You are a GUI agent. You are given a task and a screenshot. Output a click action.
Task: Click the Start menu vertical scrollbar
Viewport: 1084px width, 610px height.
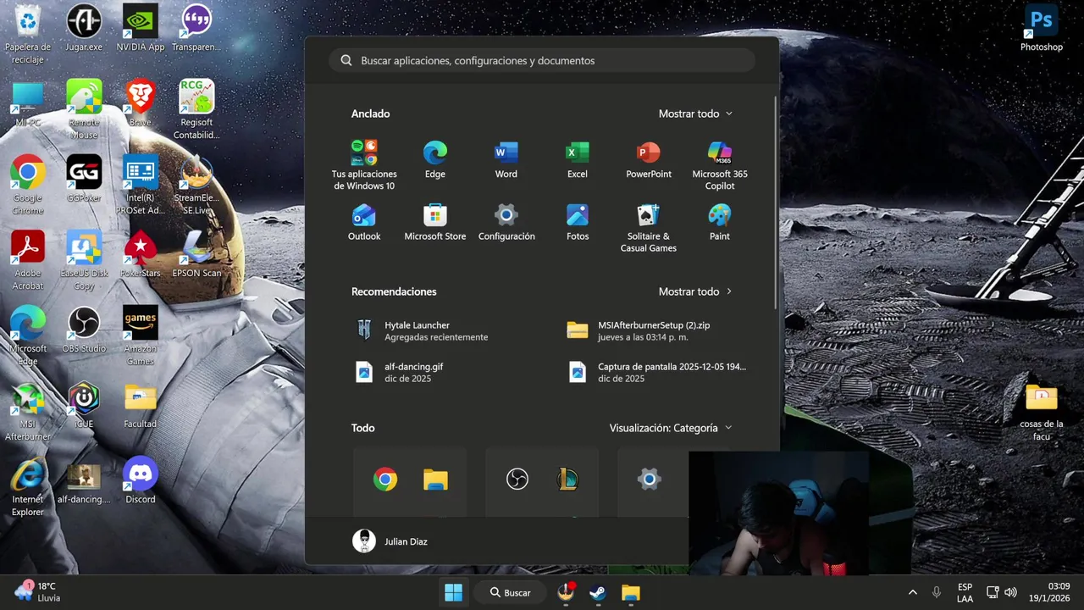pyautogui.click(x=776, y=202)
